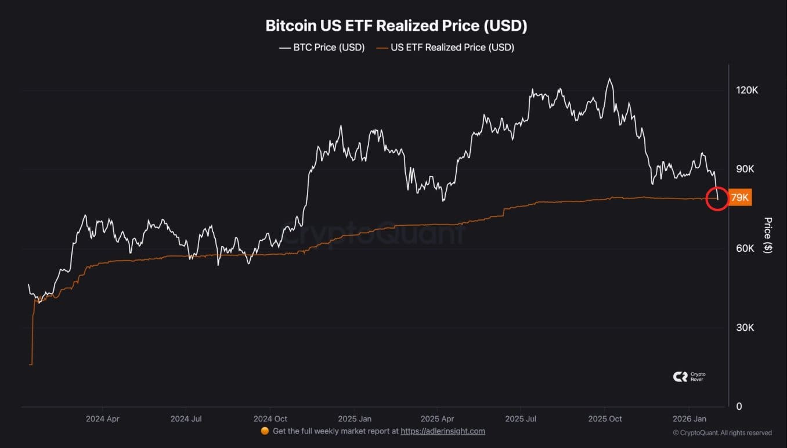Viewport: 787px width, 448px height.
Task: Click the orange legend line swatch
Action: point(382,48)
